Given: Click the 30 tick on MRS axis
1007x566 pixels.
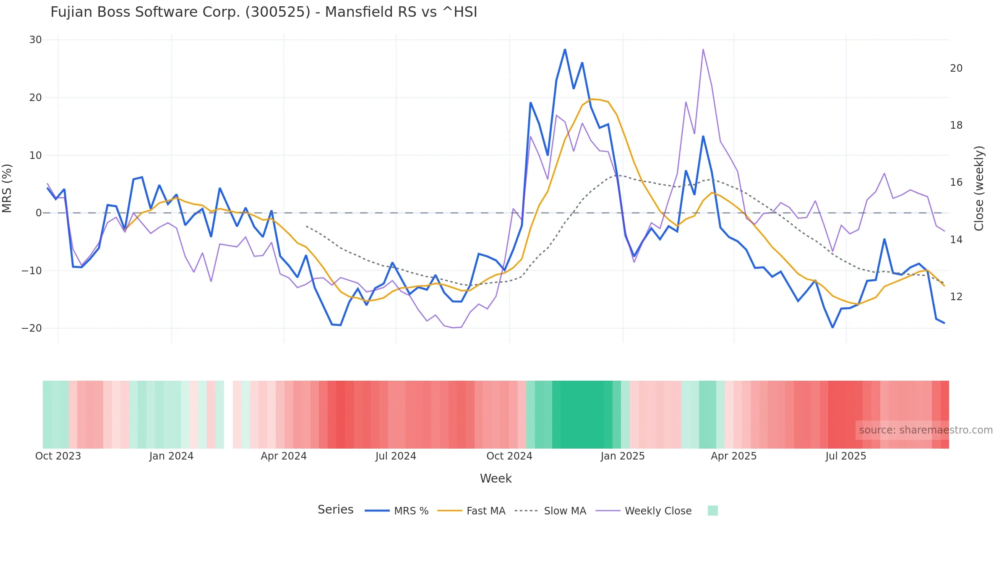Looking at the screenshot, I should [x=35, y=40].
